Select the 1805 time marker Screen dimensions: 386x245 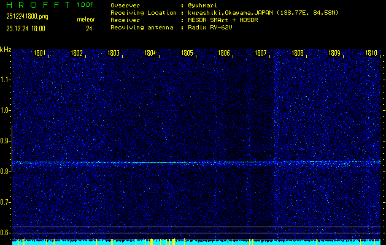[187, 53]
